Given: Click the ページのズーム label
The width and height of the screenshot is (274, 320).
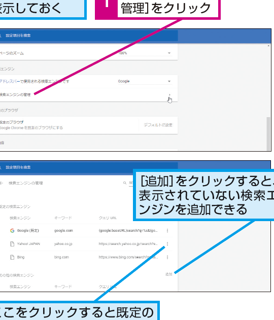Looking at the screenshot, I should [12, 53].
